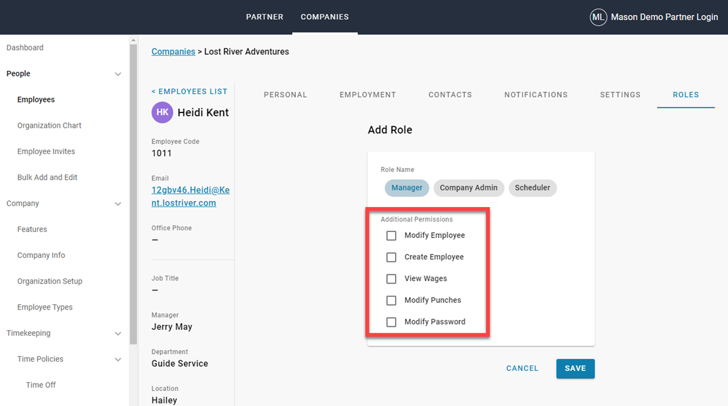Check the View Wages permission

391,278
